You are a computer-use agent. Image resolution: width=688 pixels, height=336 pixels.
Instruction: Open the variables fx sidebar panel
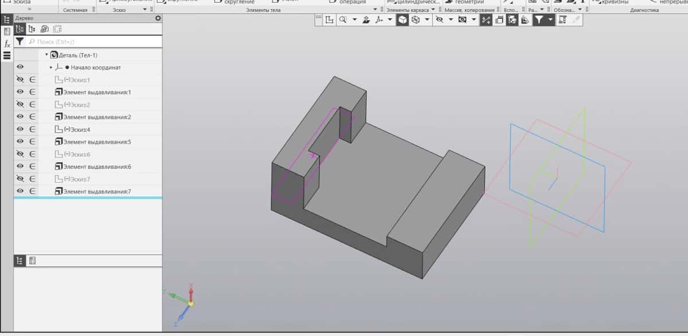(x=6, y=44)
